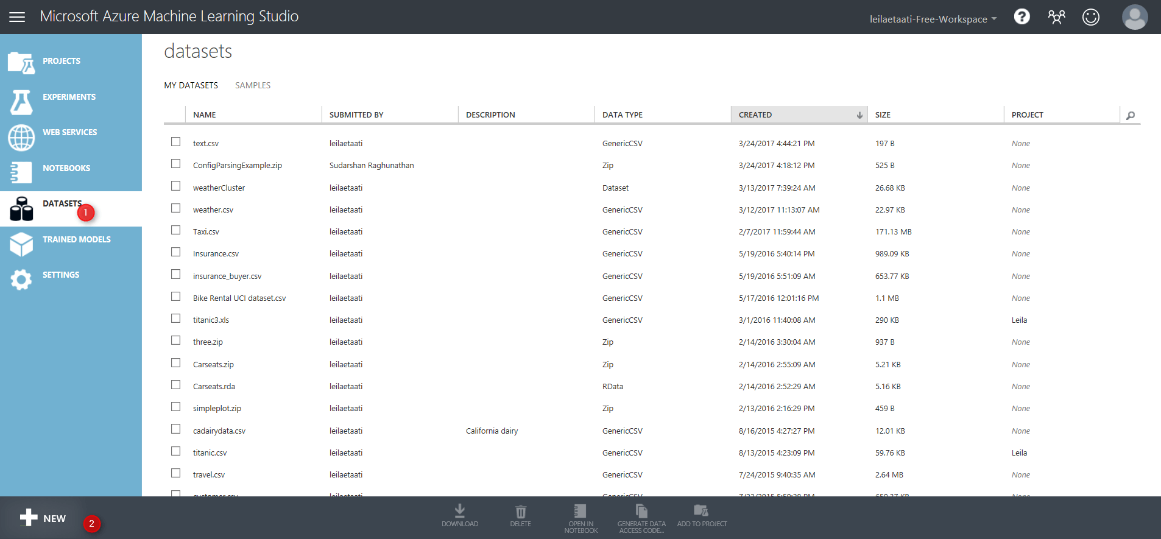This screenshot has height=539, width=1161.
Task: Click the 'California dairy' description
Action: 492,431
